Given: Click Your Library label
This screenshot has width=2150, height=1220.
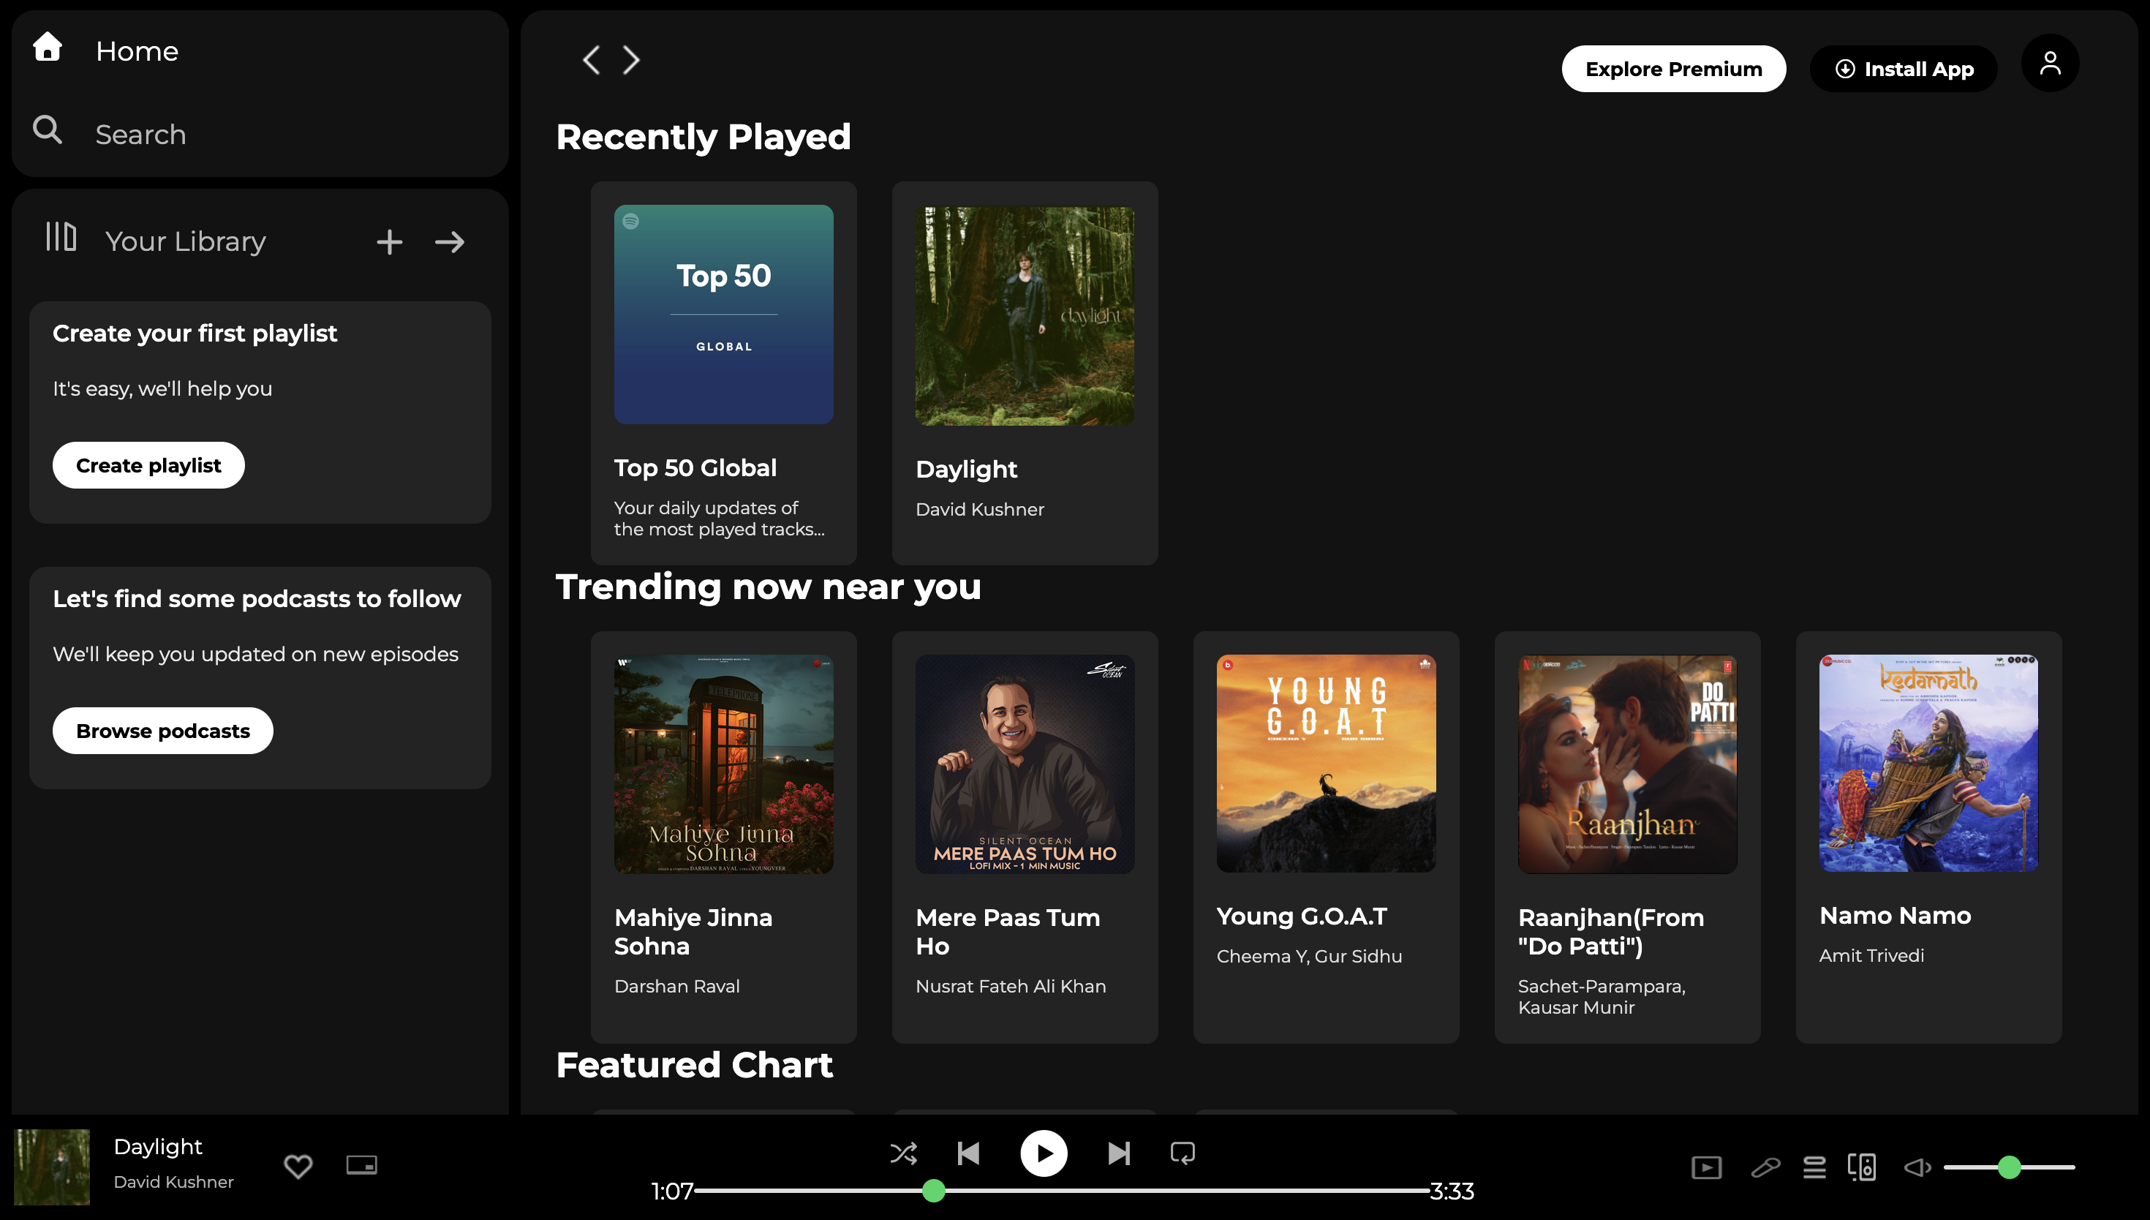Looking at the screenshot, I should (x=185, y=241).
